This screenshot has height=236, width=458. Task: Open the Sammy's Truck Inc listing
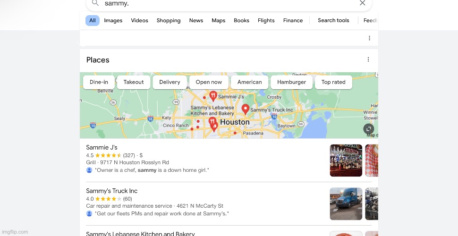pyautogui.click(x=111, y=191)
